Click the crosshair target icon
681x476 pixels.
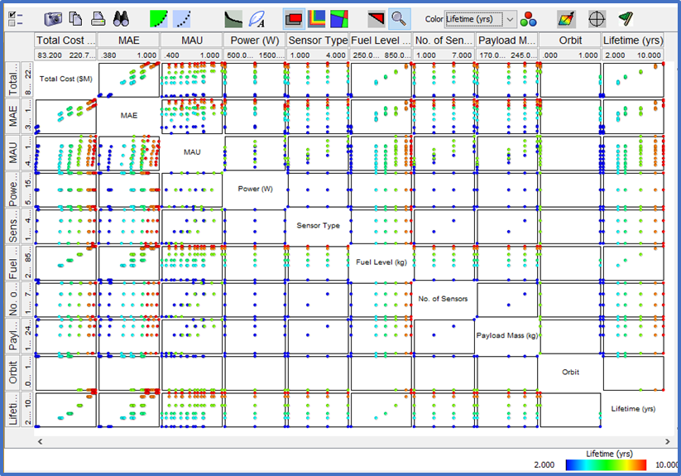point(596,18)
